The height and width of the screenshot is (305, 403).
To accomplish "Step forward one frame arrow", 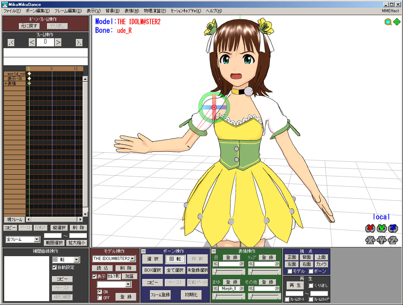I will (x=58, y=43).
